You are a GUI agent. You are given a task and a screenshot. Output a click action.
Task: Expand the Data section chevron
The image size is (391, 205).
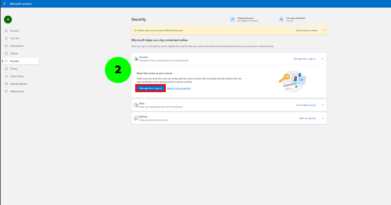pyautogui.click(x=323, y=105)
